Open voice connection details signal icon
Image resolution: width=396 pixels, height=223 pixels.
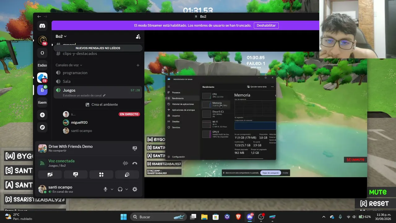[x=42, y=163]
